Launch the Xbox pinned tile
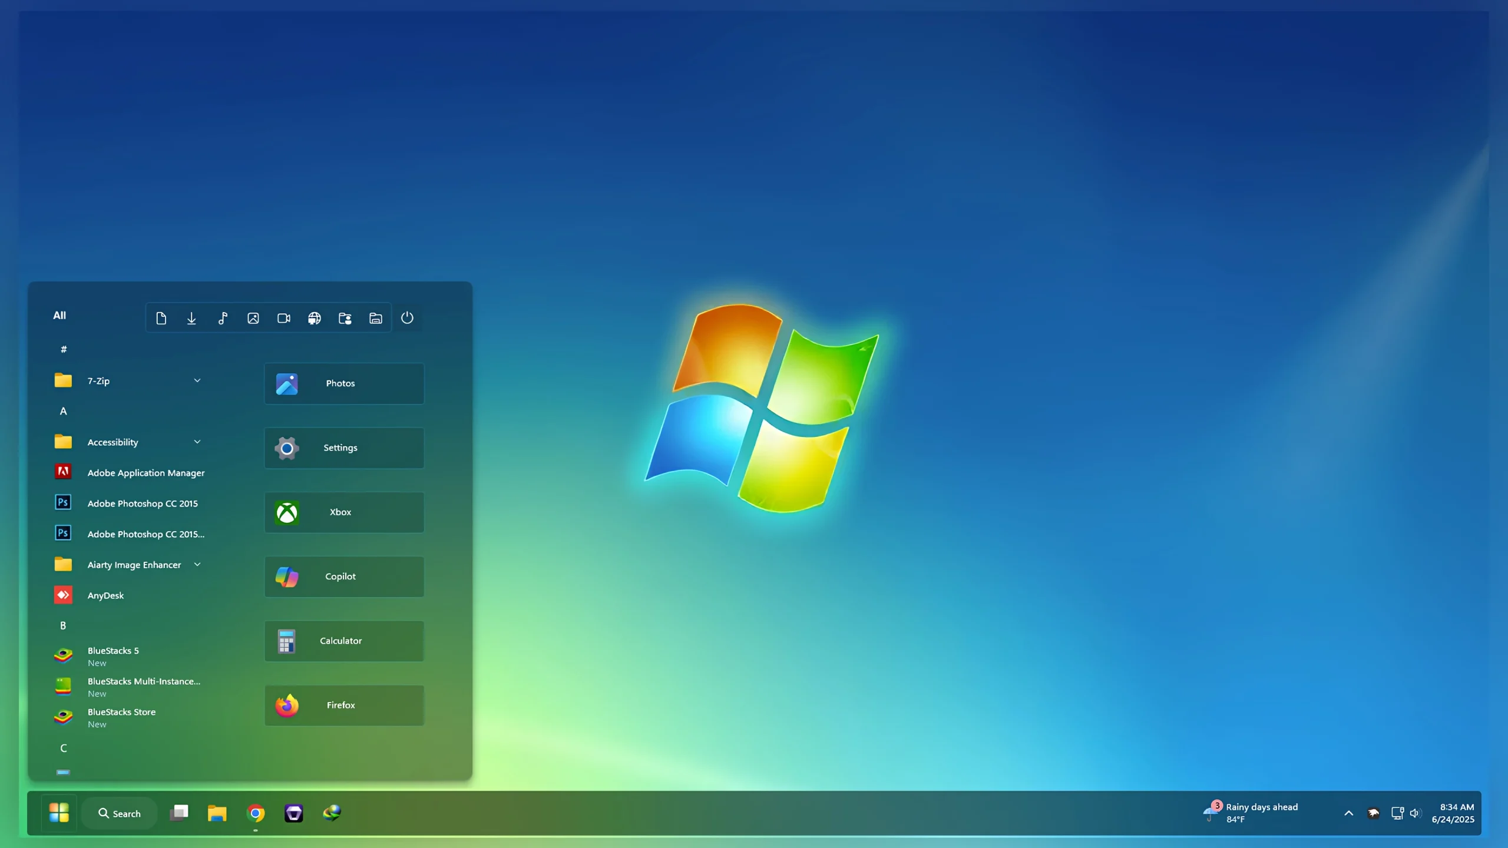 tap(344, 512)
